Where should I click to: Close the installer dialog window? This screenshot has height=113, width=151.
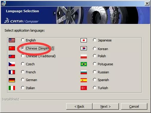tap(147, 4)
